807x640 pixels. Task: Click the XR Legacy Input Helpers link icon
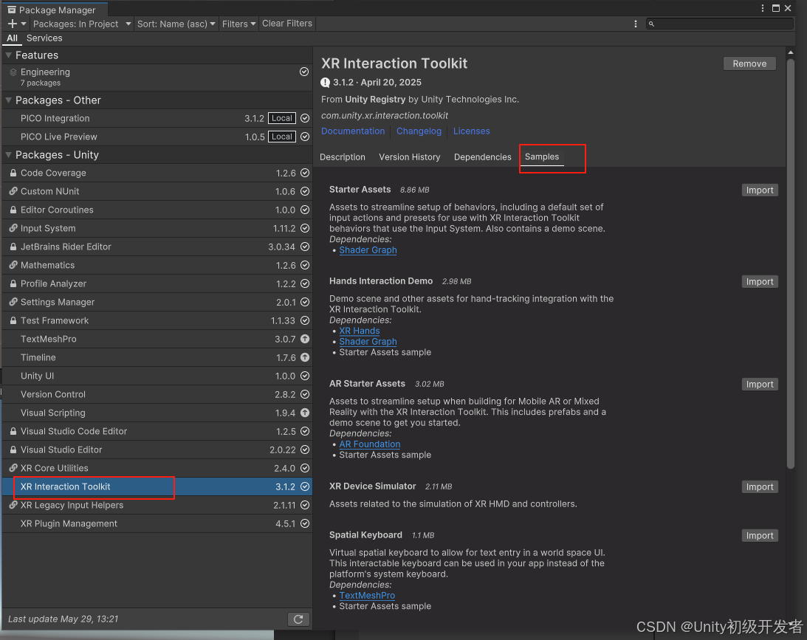(13, 505)
